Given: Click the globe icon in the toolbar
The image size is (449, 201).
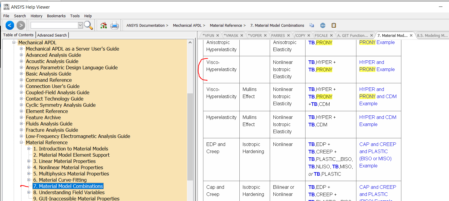Looking at the screenshot, I should pyautogui.click(x=323, y=25).
